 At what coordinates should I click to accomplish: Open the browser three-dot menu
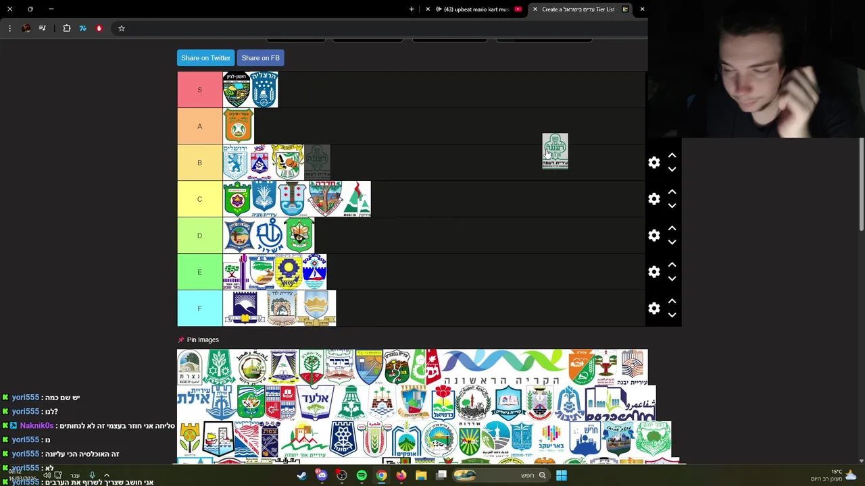(9, 28)
